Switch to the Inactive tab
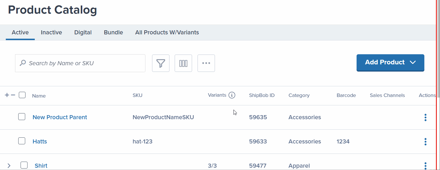The height and width of the screenshot is (170, 440). tap(51, 32)
